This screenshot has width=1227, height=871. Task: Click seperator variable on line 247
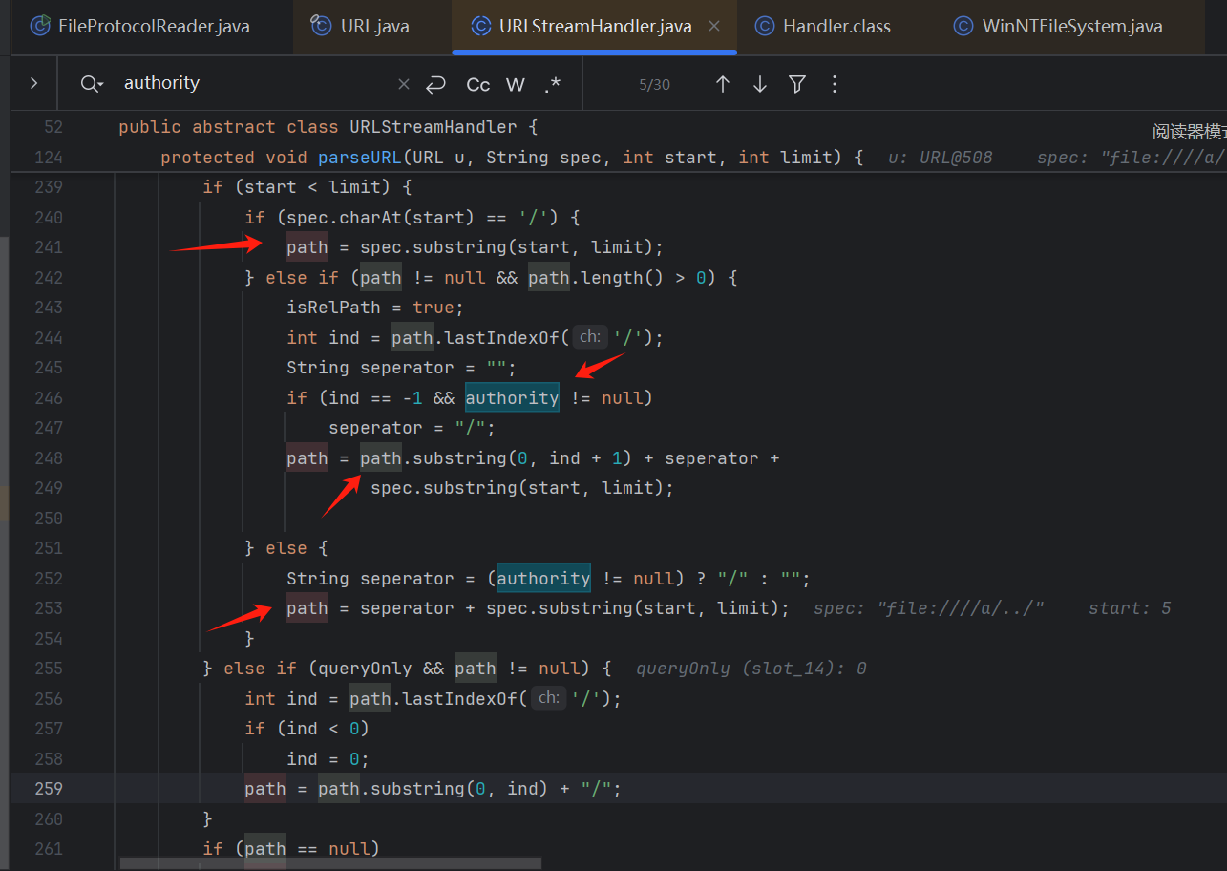pos(375,428)
